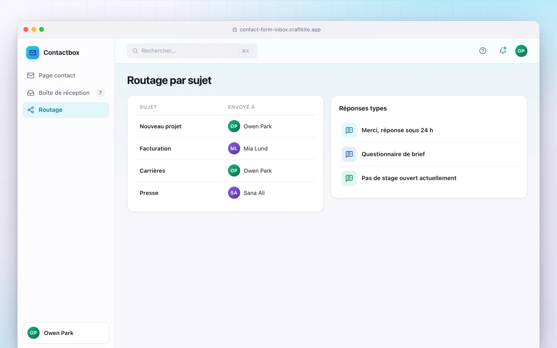Click the ENVOYÉ À column header
The width and height of the screenshot is (557, 348).
click(x=242, y=107)
